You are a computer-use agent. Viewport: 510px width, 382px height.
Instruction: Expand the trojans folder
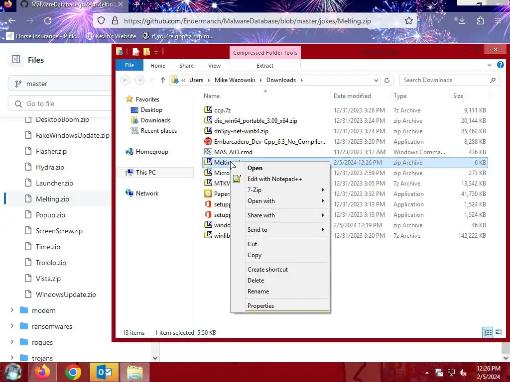pos(12,358)
